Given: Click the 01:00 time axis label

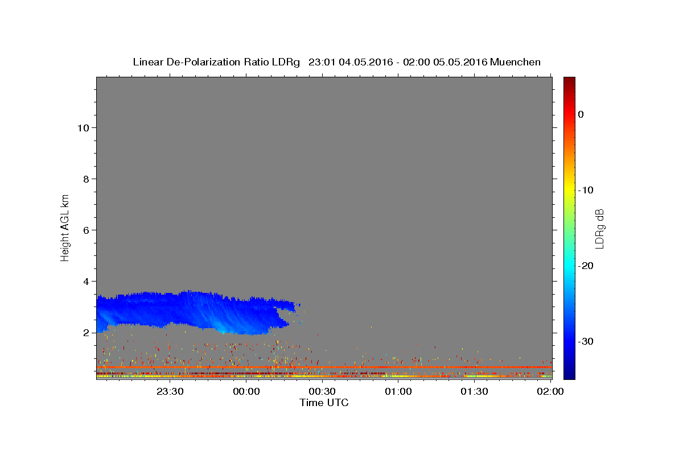Looking at the screenshot, I should pyautogui.click(x=398, y=391).
